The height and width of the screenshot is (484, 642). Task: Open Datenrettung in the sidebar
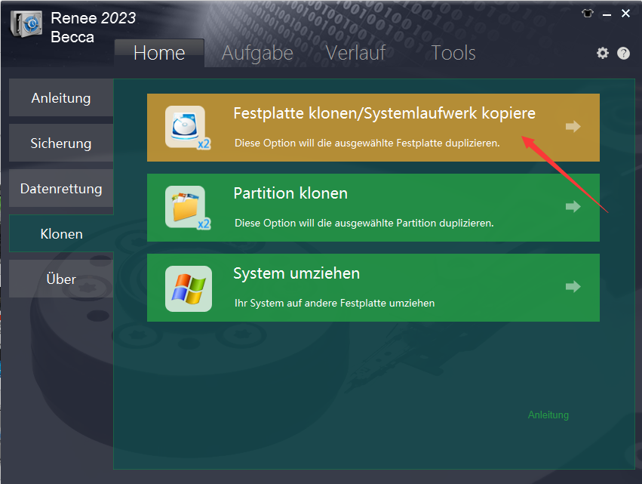click(61, 189)
